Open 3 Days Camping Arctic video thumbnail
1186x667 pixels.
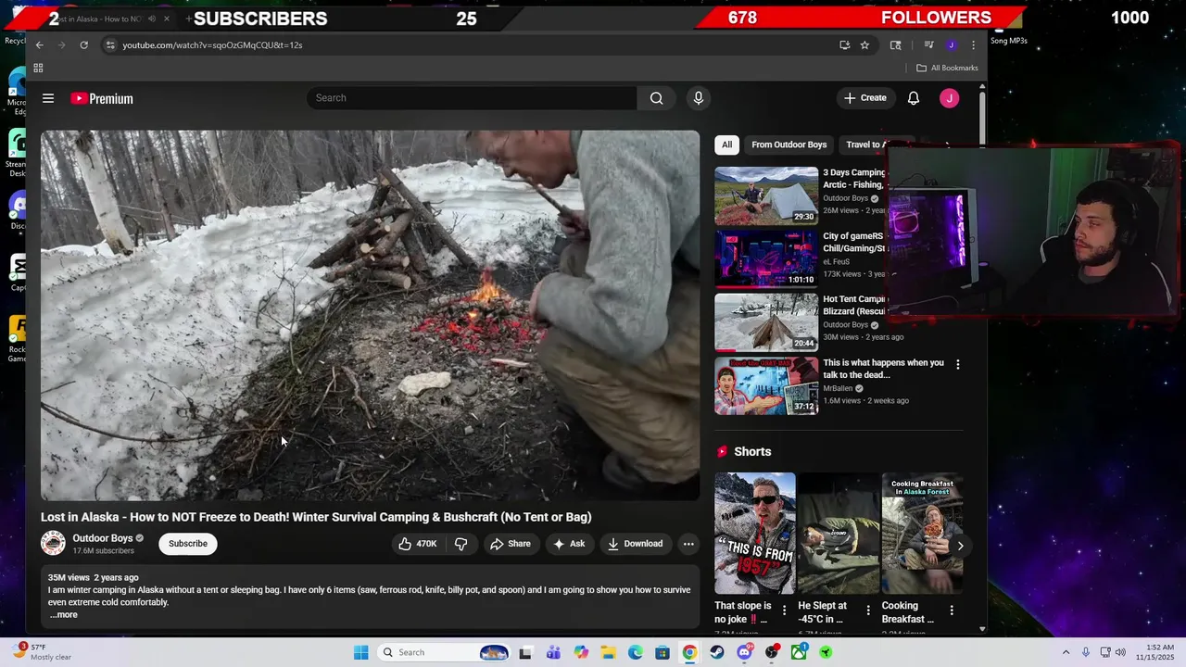pyautogui.click(x=766, y=195)
